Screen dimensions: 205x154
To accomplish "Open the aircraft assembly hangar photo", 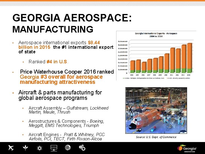I will [x=156, y=111].
